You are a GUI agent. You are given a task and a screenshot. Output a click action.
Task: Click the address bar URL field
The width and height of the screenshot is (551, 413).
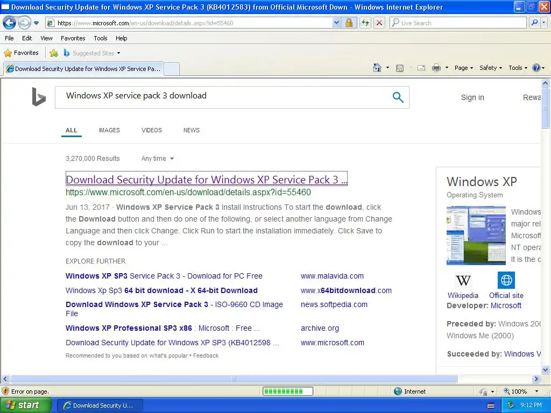coord(190,23)
